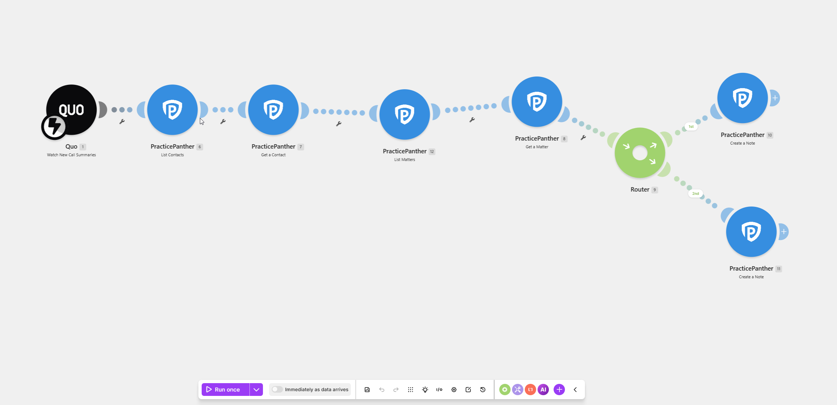Screen dimensions: 837x405
Task: Open the green Router module
Action: [x=640, y=153]
